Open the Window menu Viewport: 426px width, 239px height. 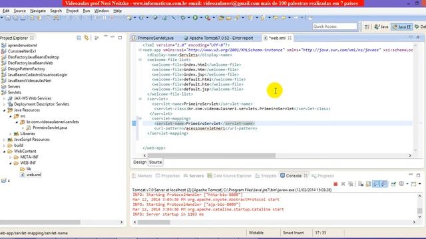pos(101,11)
